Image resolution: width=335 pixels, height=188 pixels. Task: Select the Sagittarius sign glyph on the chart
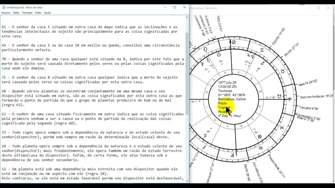tap(204, 148)
